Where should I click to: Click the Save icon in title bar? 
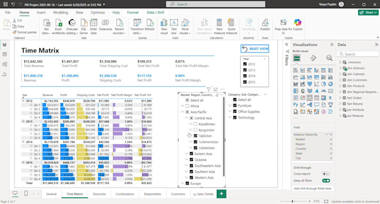pyautogui.click(x=6, y=4)
